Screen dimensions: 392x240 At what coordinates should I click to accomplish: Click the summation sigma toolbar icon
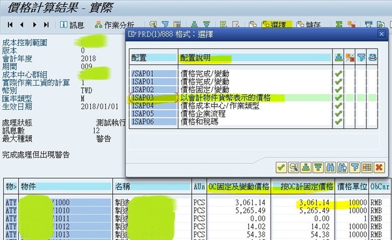pos(338,25)
